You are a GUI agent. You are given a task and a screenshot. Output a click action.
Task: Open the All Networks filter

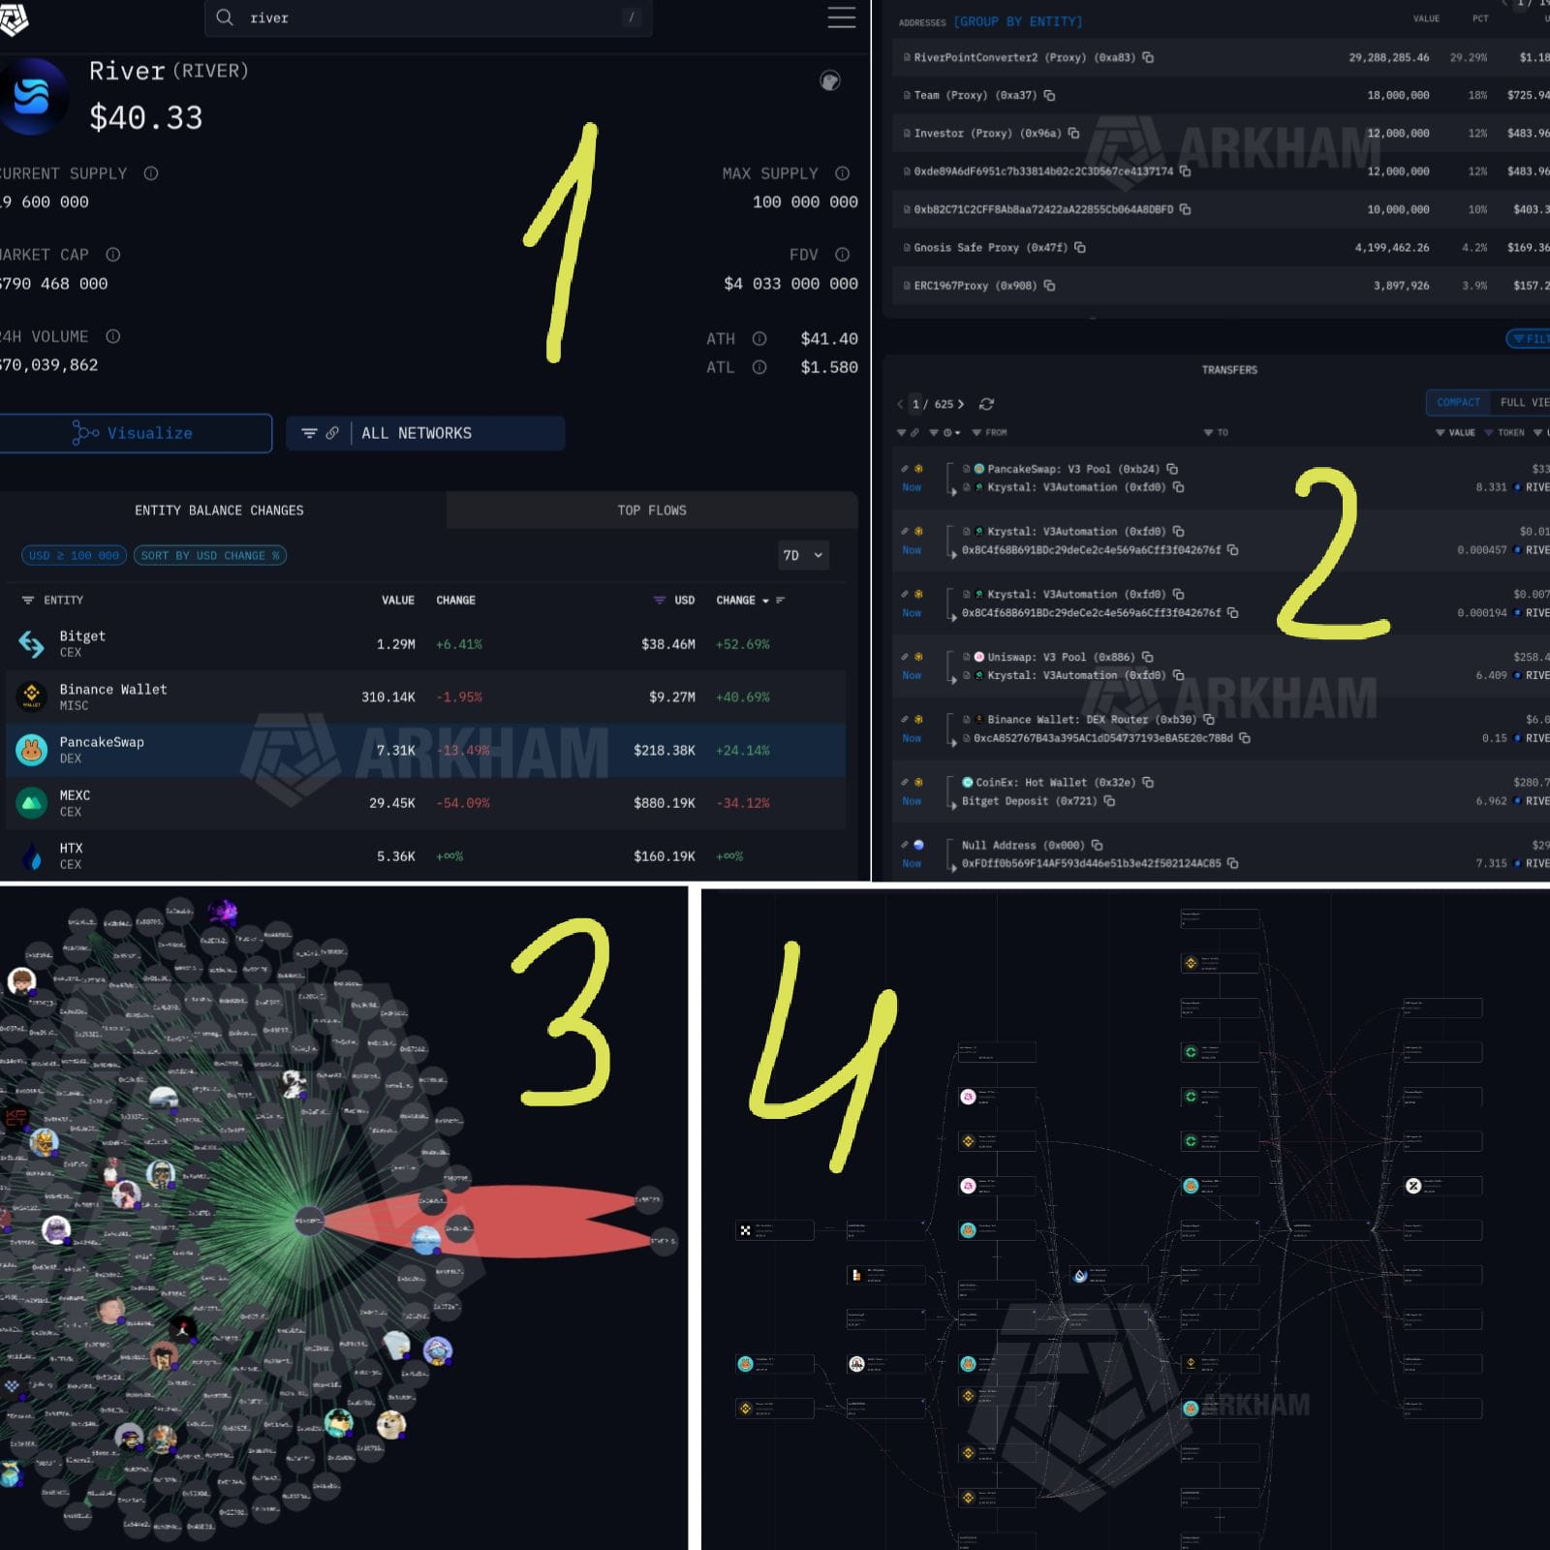coord(425,433)
